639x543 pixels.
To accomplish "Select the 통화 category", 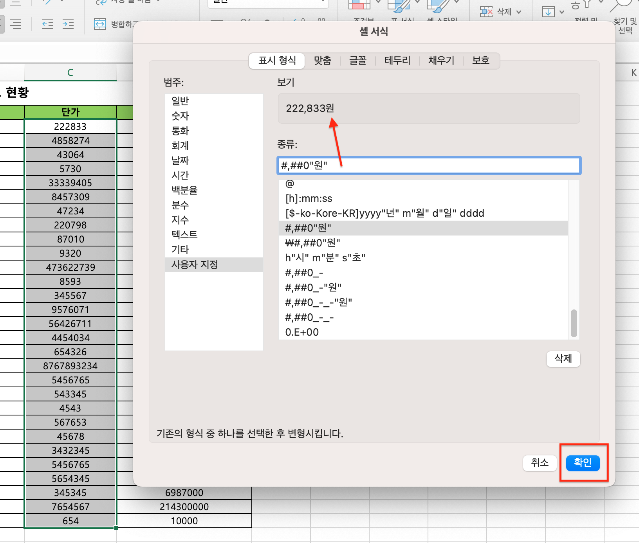I will (x=214, y=131).
